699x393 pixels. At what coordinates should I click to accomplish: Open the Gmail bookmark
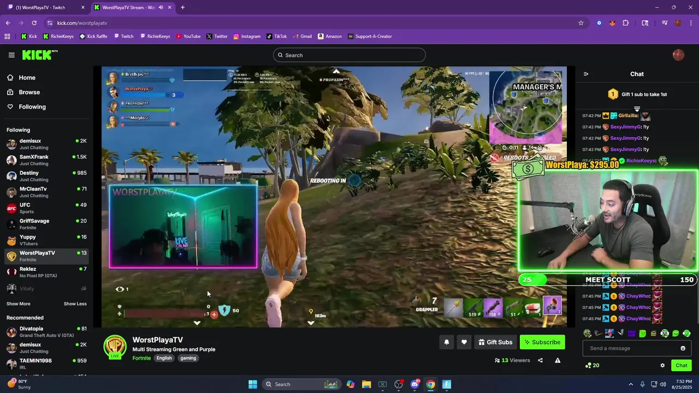pyautogui.click(x=302, y=37)
